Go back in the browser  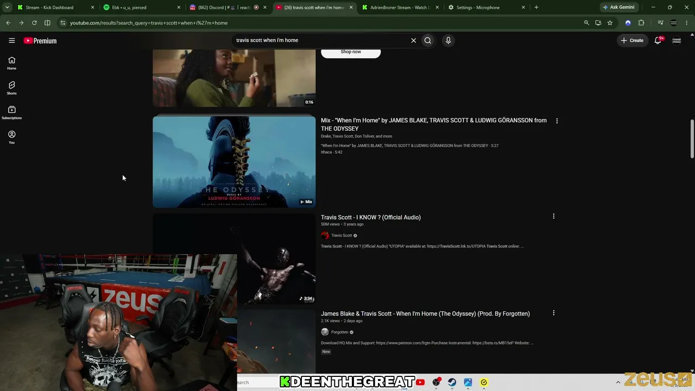[x=8, y=23]
